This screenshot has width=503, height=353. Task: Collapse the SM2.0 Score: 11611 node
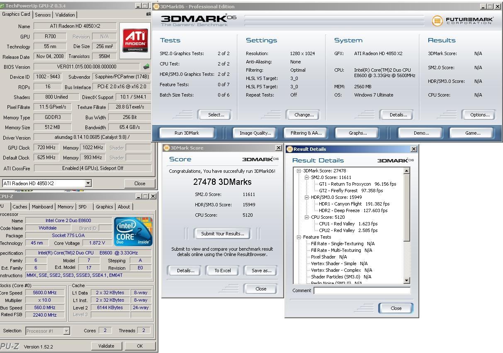(306, 177)
